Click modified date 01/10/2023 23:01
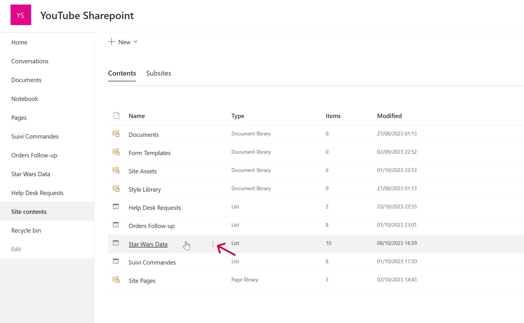The height and width of the screenshot is (323, 524). (397, 225)
